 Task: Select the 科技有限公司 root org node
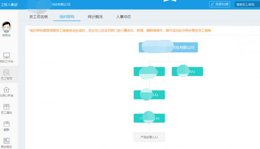pos(168,47)
